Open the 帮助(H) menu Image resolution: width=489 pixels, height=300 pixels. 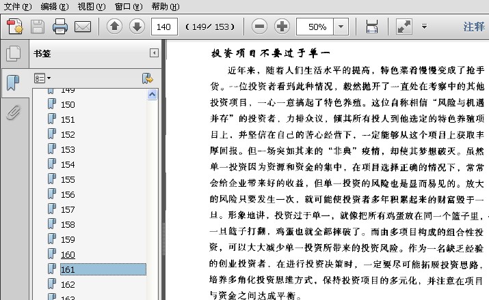coord(166,7)
